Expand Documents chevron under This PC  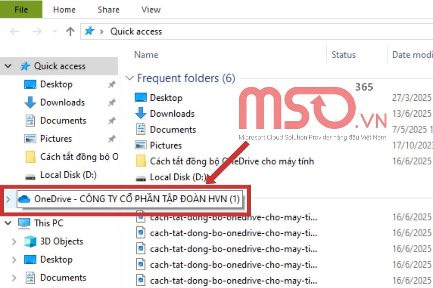pyautogui.click(x=14, y=278)
